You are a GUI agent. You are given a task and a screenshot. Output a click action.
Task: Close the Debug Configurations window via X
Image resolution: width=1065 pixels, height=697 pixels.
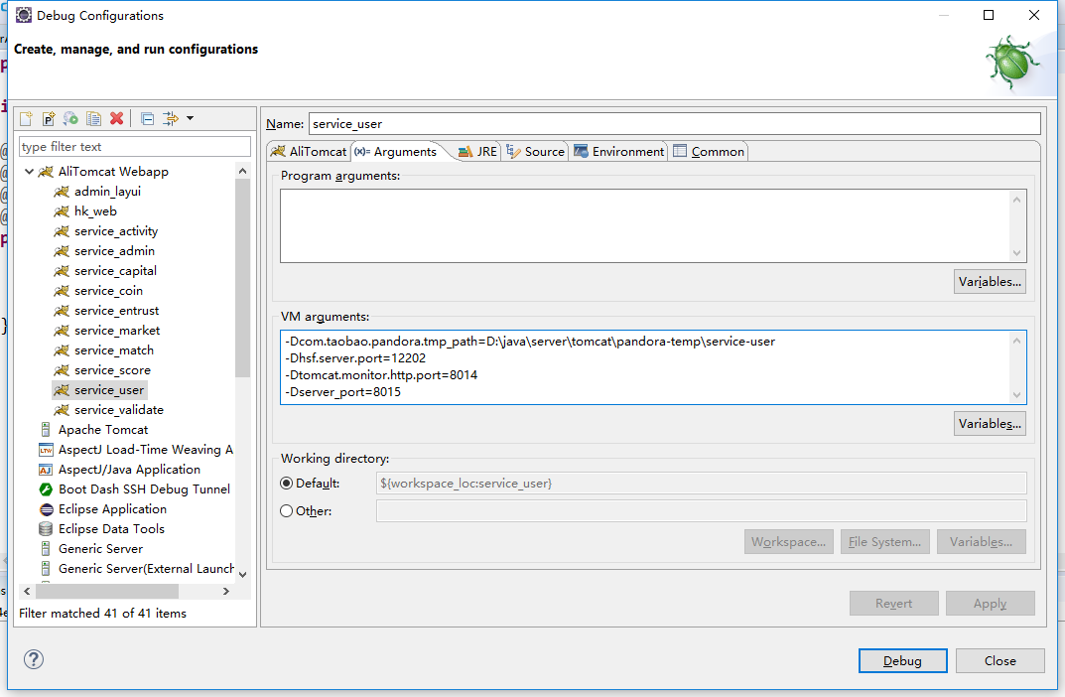point(1034,15)
